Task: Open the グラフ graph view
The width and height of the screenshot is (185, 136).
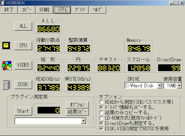Action: tap(79, 9)
